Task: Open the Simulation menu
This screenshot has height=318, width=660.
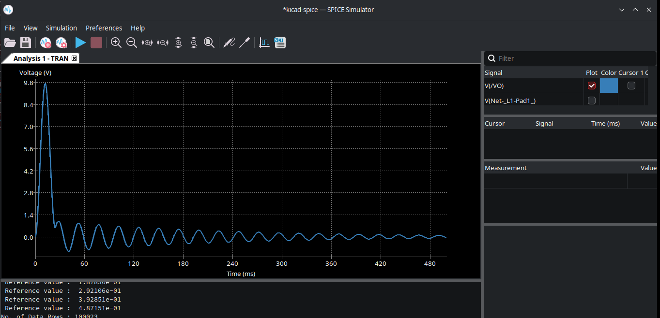Action: click(61, 28)
